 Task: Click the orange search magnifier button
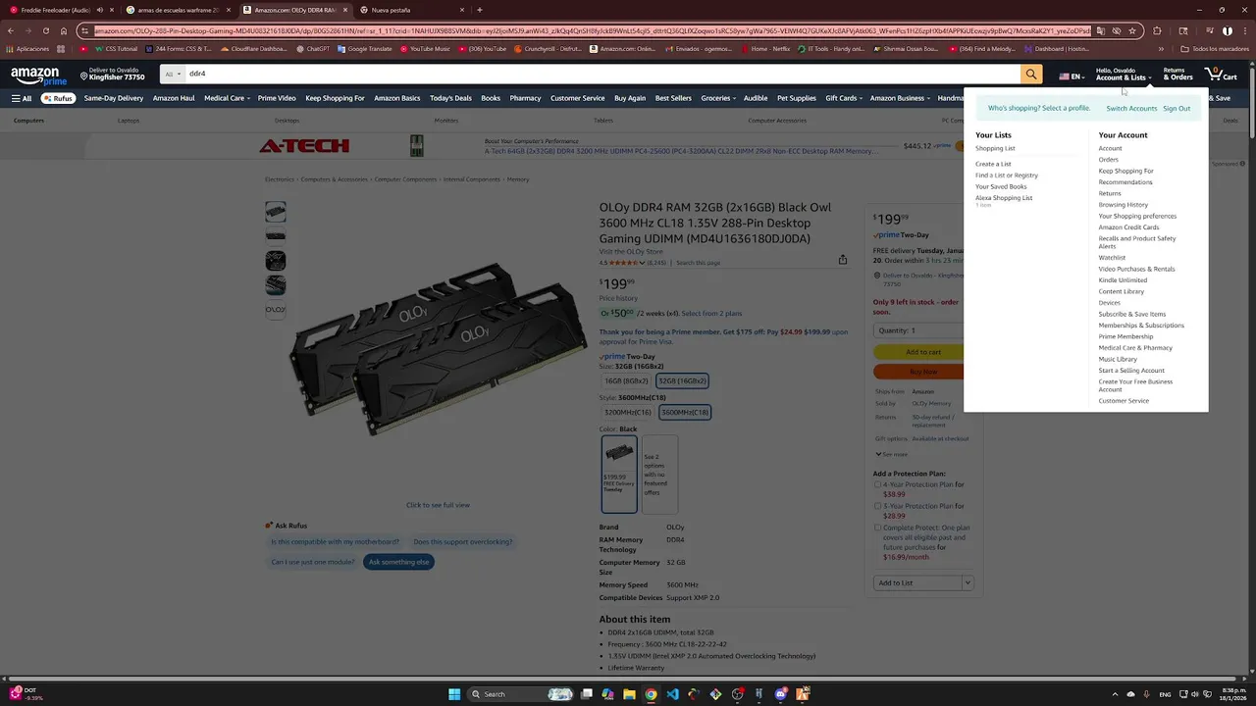(1030, 74)
